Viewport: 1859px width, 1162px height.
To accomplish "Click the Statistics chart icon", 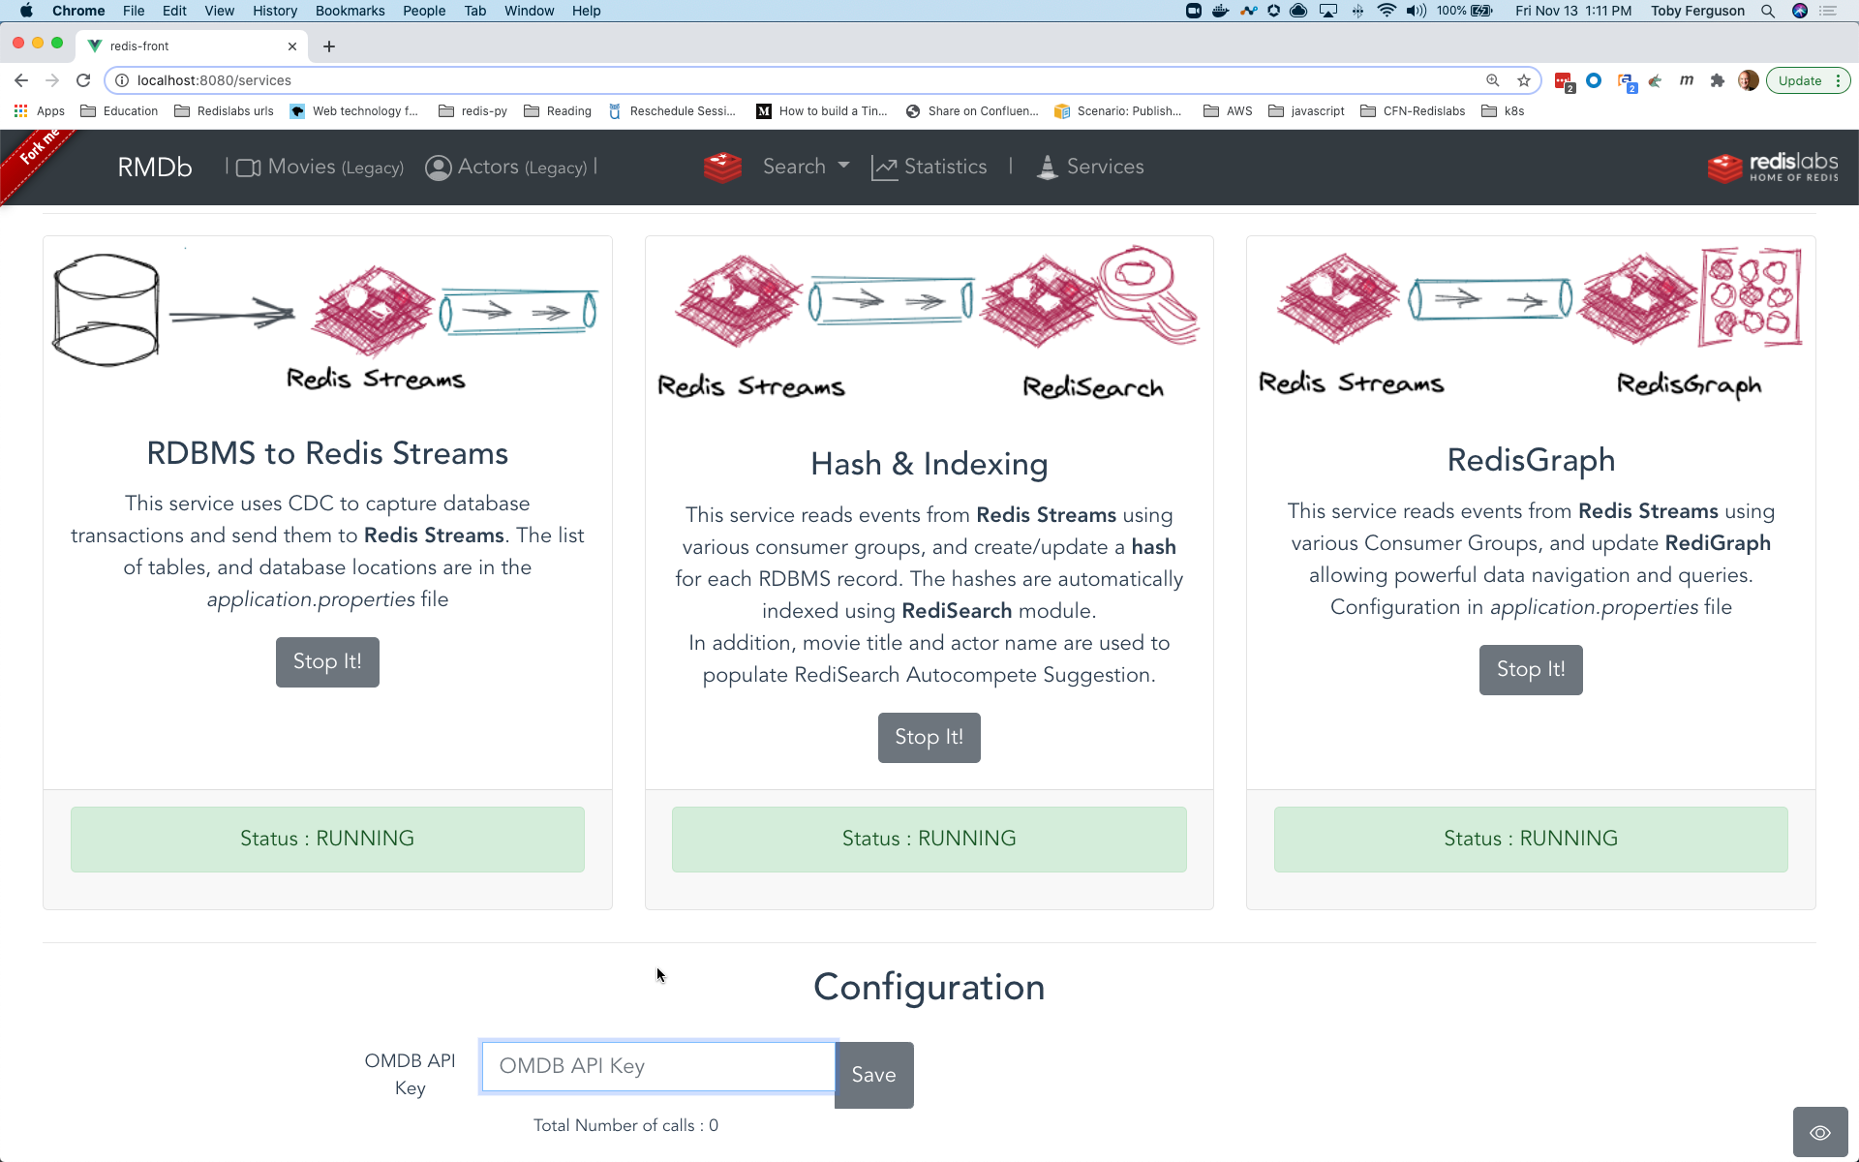I will point(884,168).
